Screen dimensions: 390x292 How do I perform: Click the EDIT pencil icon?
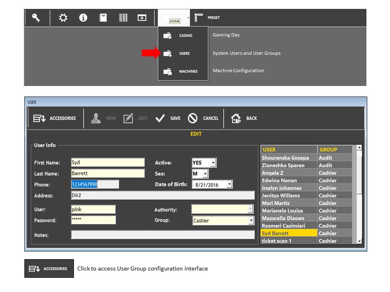coord(128,118)
